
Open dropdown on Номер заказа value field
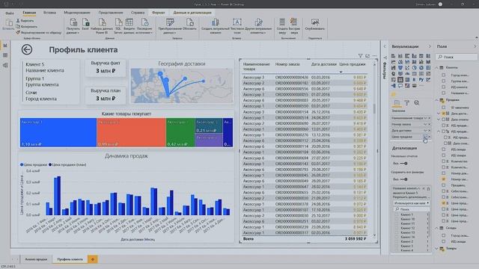pyautogui.click(x=425, y=125)
